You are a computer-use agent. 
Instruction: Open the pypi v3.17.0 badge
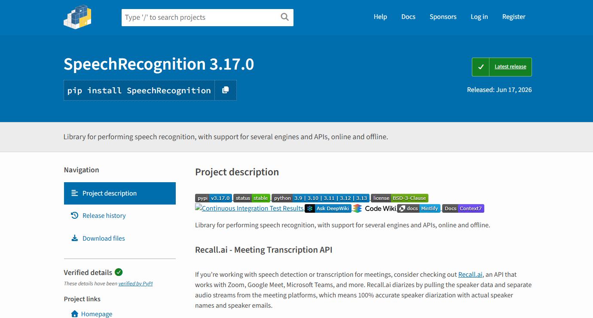point(214,198)
